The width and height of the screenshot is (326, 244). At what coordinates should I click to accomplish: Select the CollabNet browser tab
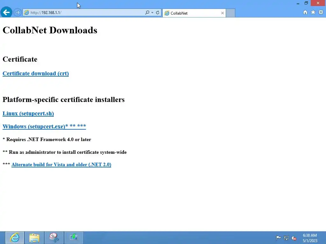[x=194, y=13]
